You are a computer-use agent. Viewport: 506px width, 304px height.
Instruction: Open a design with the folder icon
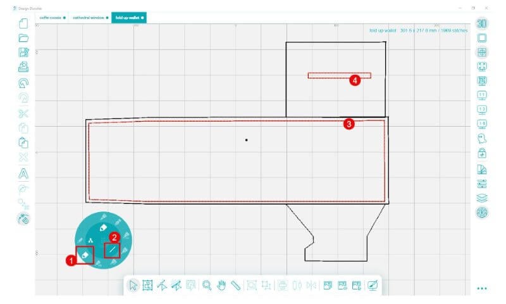(x=24, y=38)
